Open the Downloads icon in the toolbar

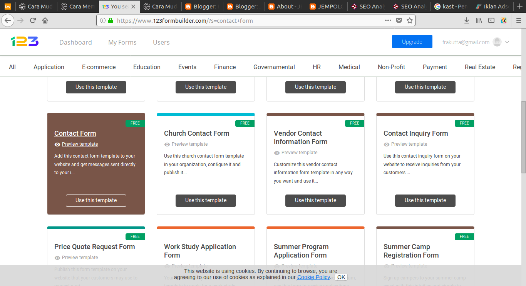466,20
